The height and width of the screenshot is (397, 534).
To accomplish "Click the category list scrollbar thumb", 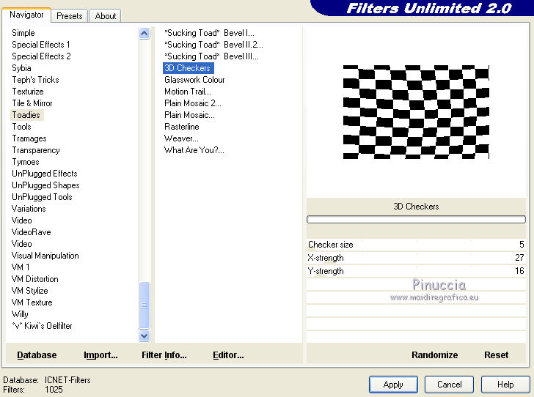I will (x=145, y=305).
